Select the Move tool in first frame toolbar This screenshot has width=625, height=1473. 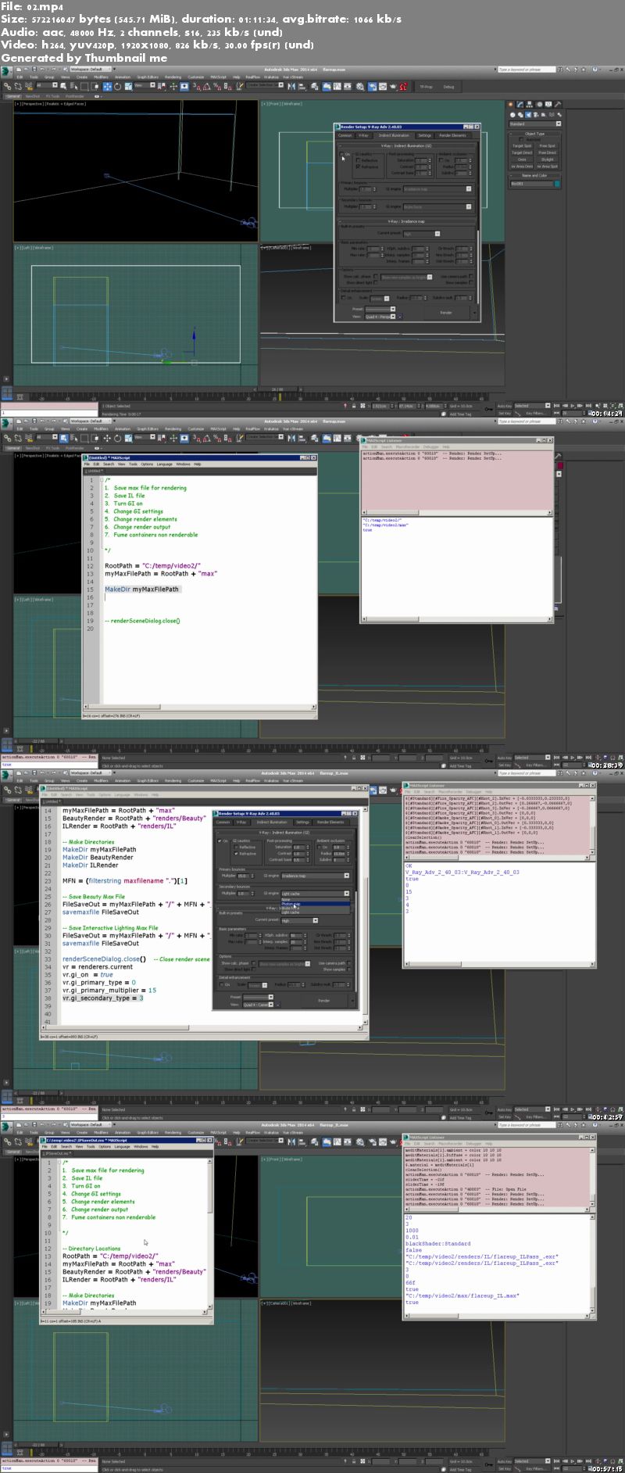click(107, 87)
